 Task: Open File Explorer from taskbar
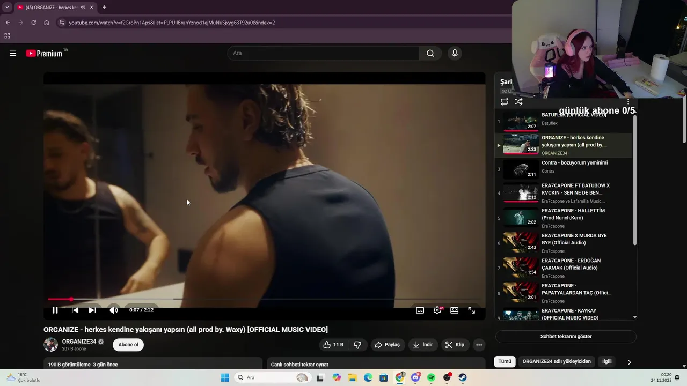[x=352, y=377]
